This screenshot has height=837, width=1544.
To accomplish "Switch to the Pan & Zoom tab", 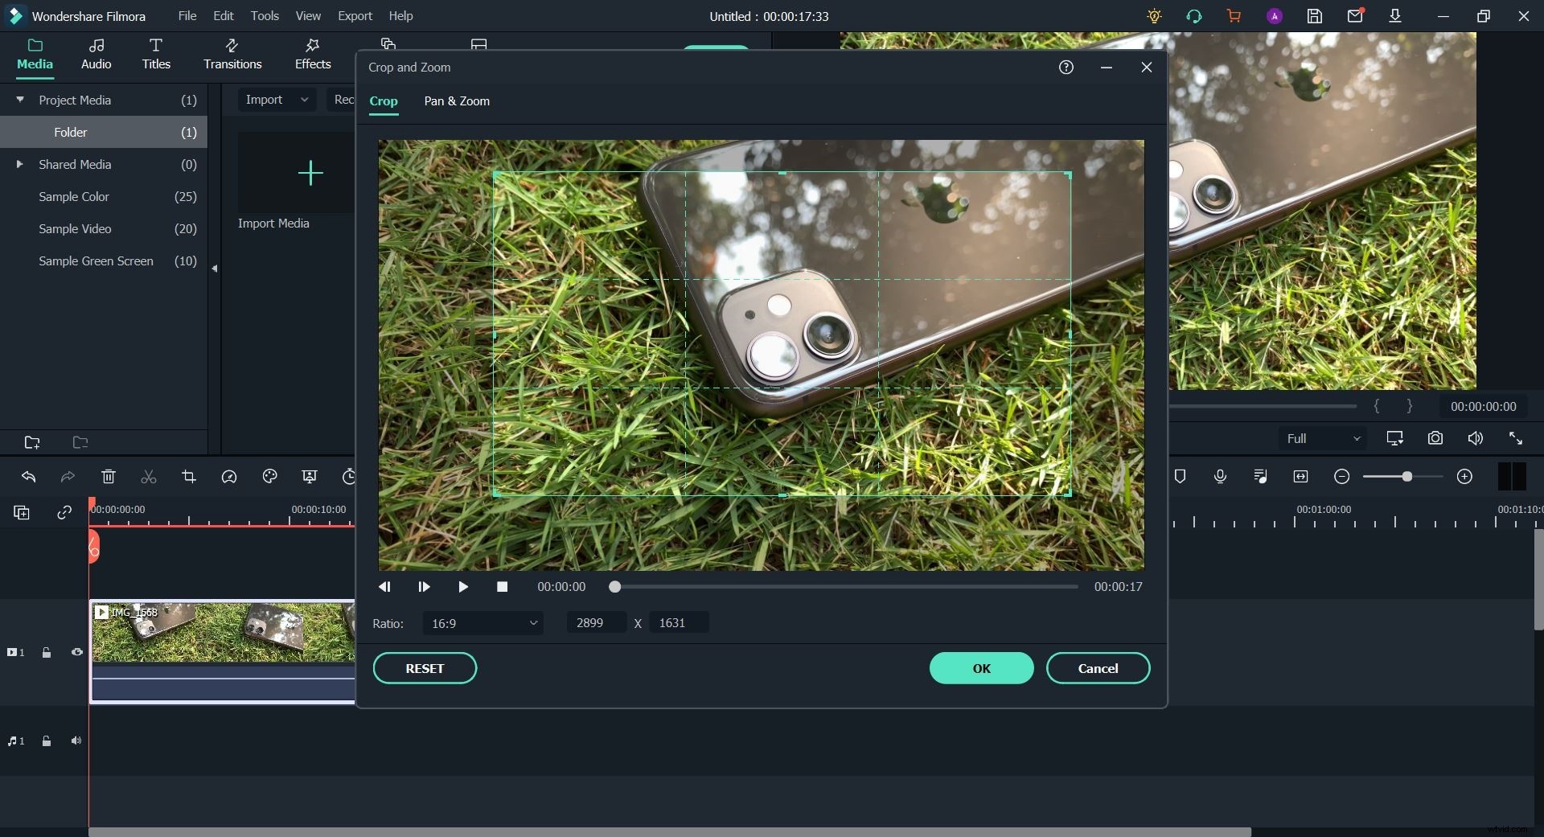I will (x=457, y=101).
